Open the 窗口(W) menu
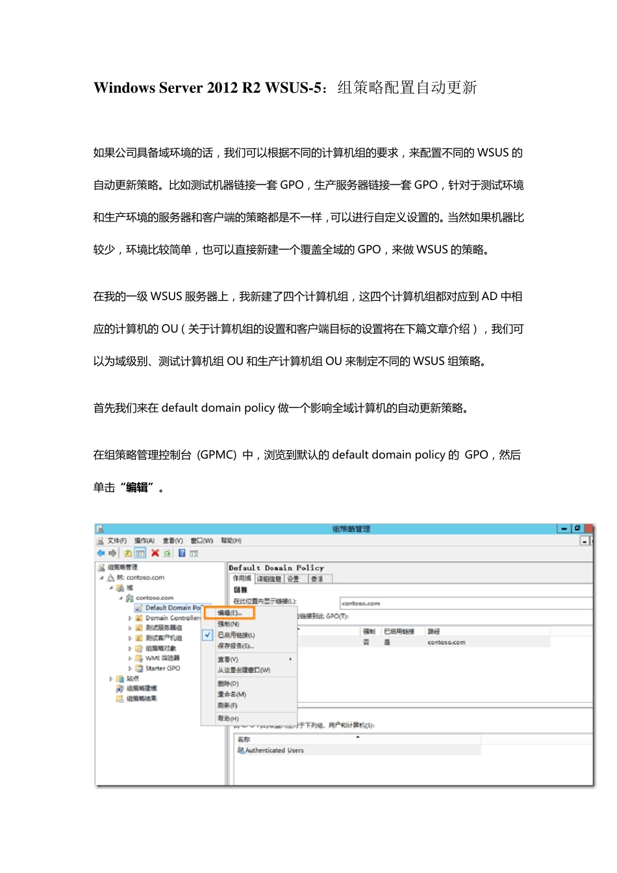617x873 pixels. [x=202, y=540]
